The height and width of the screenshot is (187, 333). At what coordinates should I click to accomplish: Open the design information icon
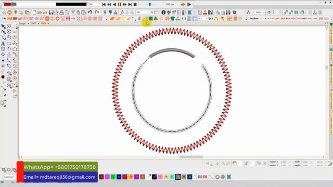(x=163, y=12)
